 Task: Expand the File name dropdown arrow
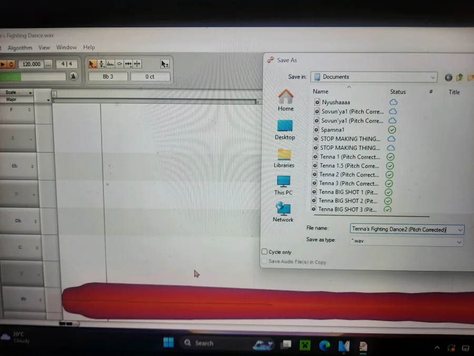(460, 230)
